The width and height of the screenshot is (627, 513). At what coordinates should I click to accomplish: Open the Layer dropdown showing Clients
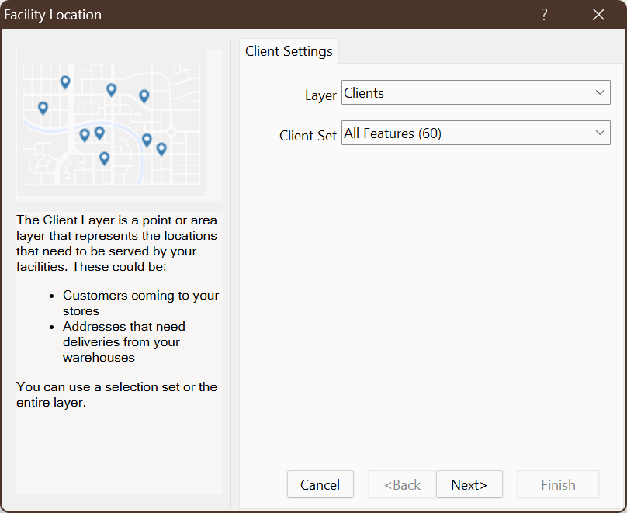coord(476,92)
